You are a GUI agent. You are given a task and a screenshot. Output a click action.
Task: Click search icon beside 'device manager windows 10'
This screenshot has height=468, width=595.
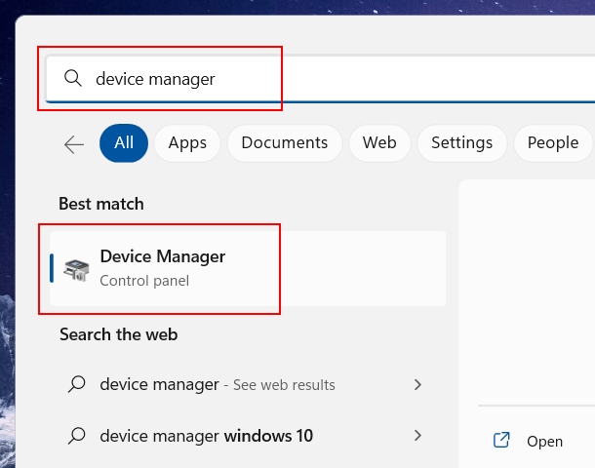point(77,436)
